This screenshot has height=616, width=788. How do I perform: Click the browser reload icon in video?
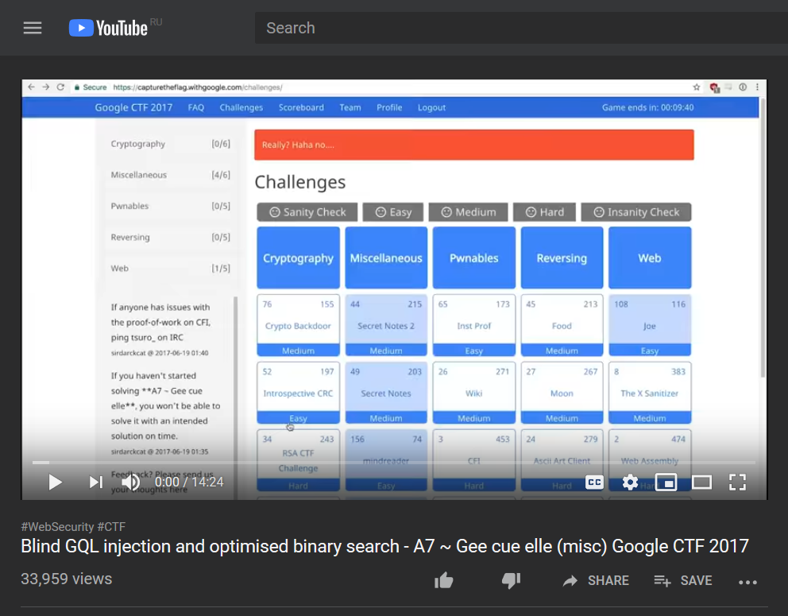tap(60, 87)
